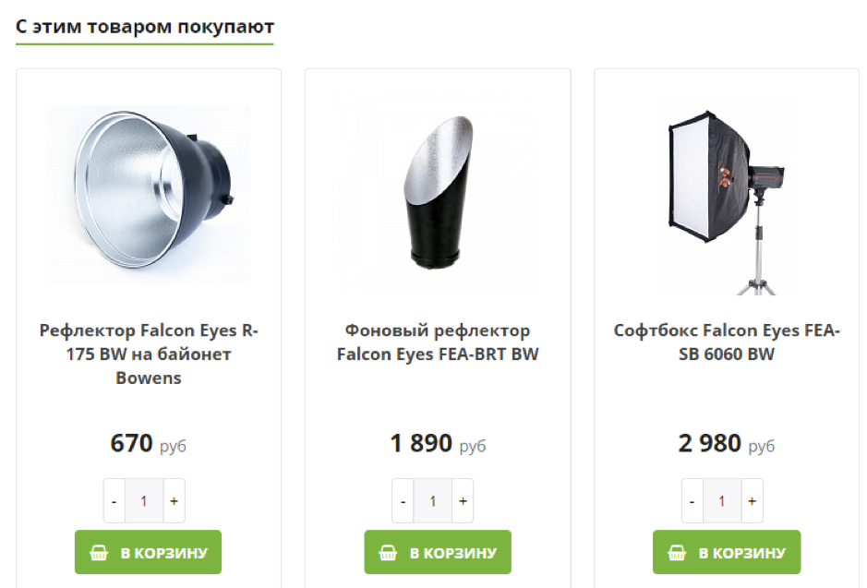Image resolution: width=867 pixels, height=588 pixels.
Task: Increase quantity of background reflector FEA-BRT BW
Action: point(463,501)
